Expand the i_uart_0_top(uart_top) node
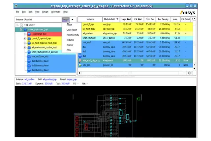This screenshot has height=141, width=211. tap(25, 39)
